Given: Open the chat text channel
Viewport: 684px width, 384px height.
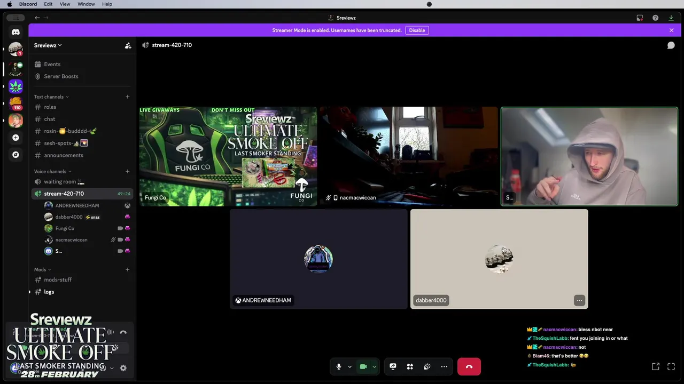Looking at the screenshot, I should pyautogui.click(x=83, y=119).
